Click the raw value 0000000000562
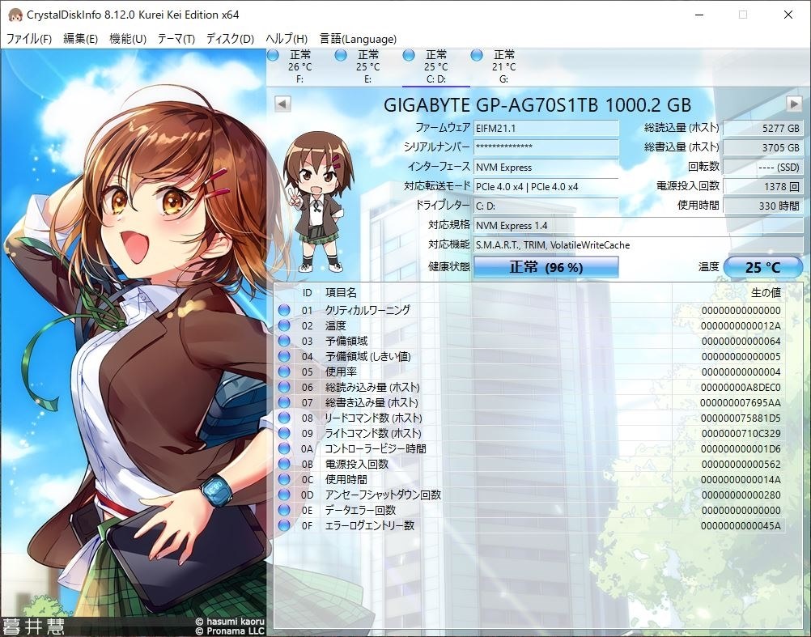 coord(741,465)
